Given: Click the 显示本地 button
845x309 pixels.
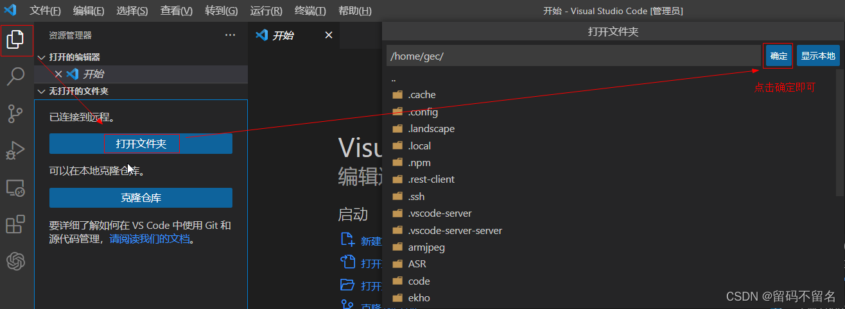Looking at the screenshot, I should click(x=818, y=56).
